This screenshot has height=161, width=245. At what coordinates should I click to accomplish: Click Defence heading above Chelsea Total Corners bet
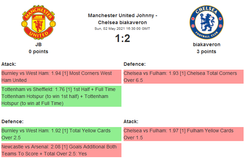click(x=134, y=64)
